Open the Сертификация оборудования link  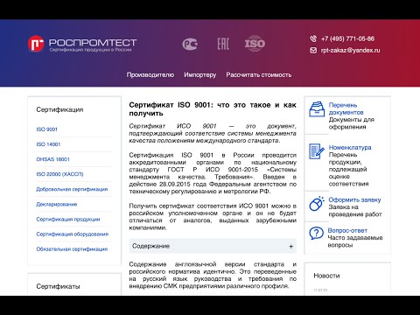pyautogui.click(x=72, y=234)
